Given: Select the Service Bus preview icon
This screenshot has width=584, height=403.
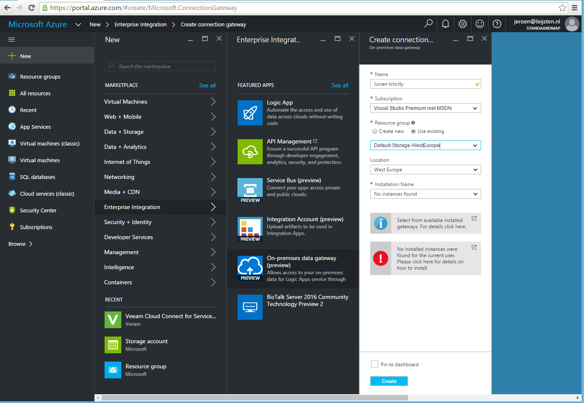Looking at the screenshot, I should click(250, 191).
